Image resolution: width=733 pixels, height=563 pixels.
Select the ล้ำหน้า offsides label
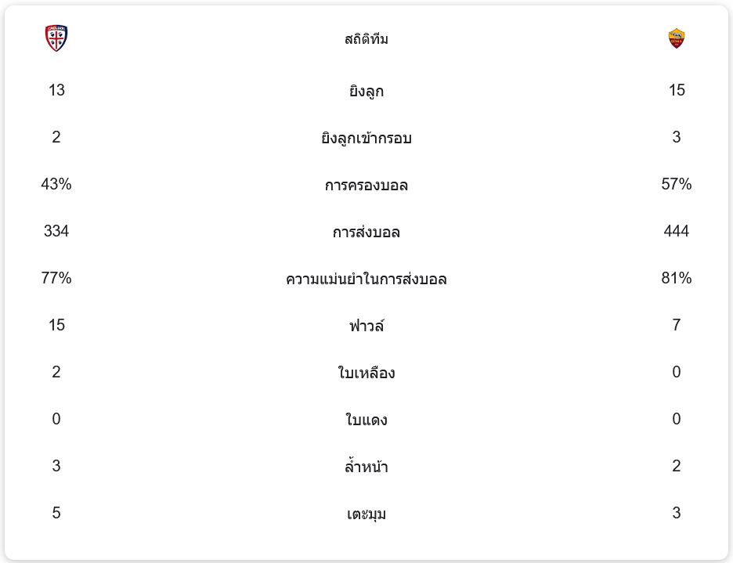pos(366,467)
